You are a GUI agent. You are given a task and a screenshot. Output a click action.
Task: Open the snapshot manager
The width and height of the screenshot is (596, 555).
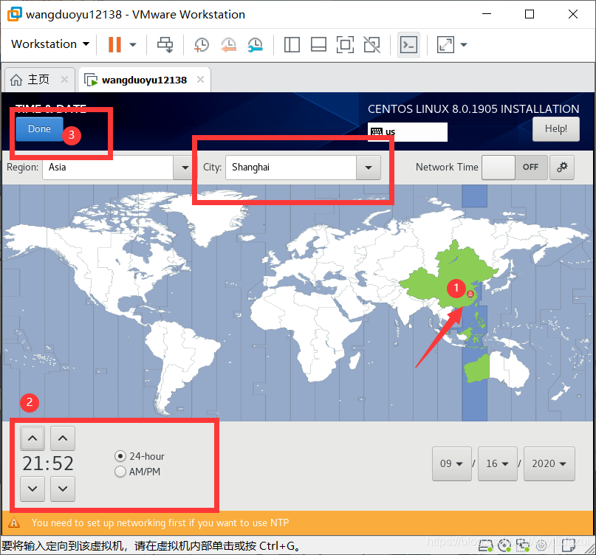[x=256, y=44]
